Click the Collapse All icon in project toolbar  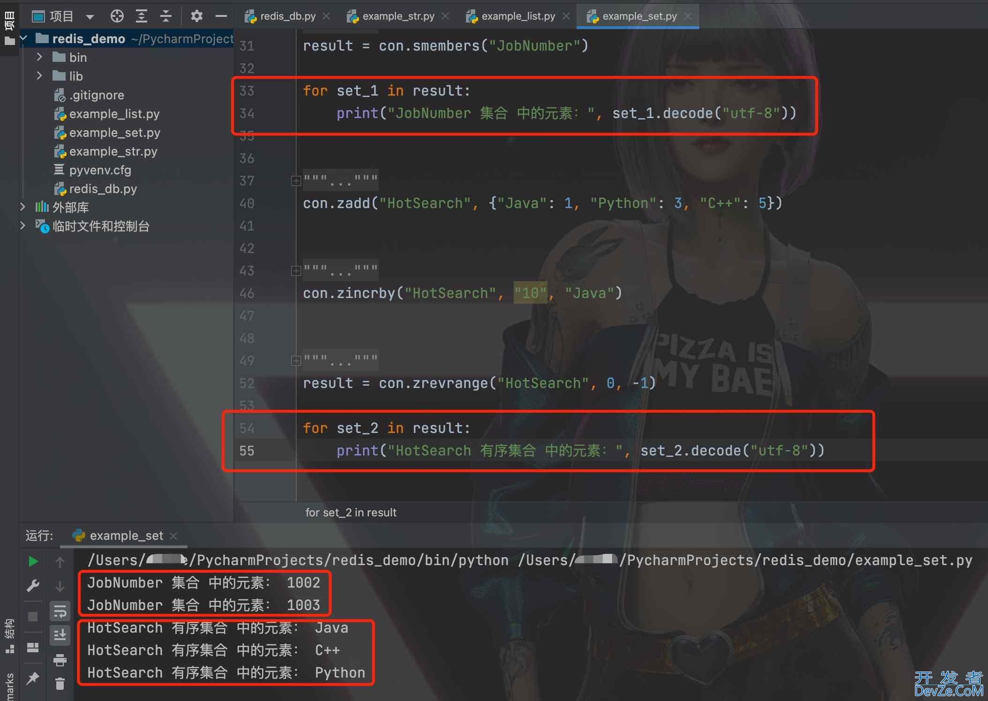point(165,16)
